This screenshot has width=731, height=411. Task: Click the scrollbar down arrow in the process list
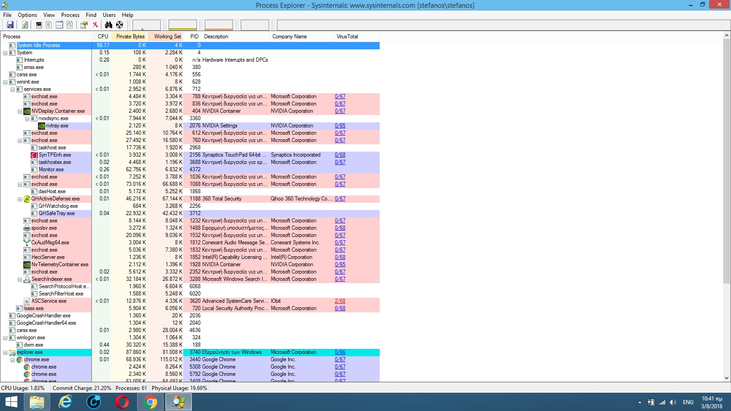(x=726, y=378)
